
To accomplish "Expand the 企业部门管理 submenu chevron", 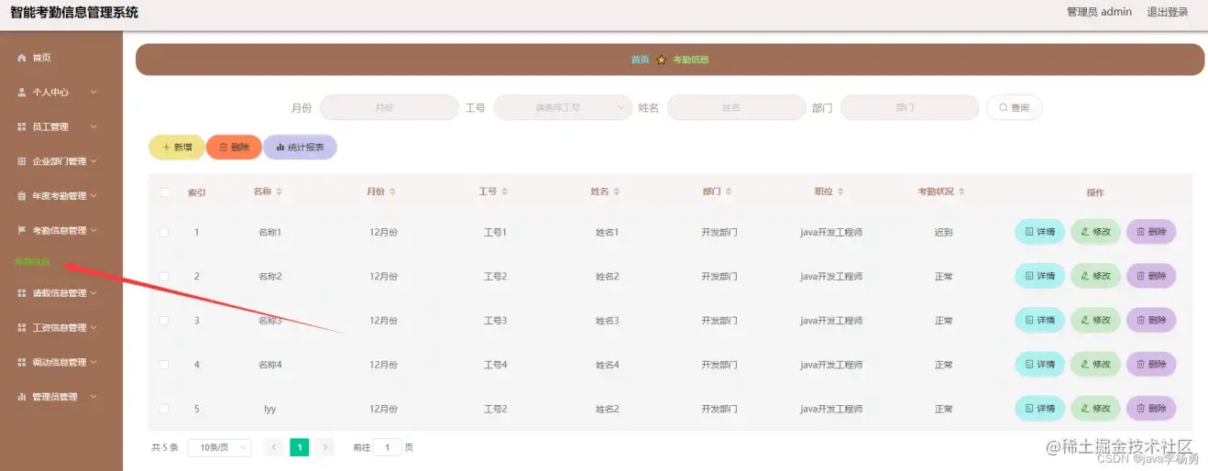I will tap(93, 161).
